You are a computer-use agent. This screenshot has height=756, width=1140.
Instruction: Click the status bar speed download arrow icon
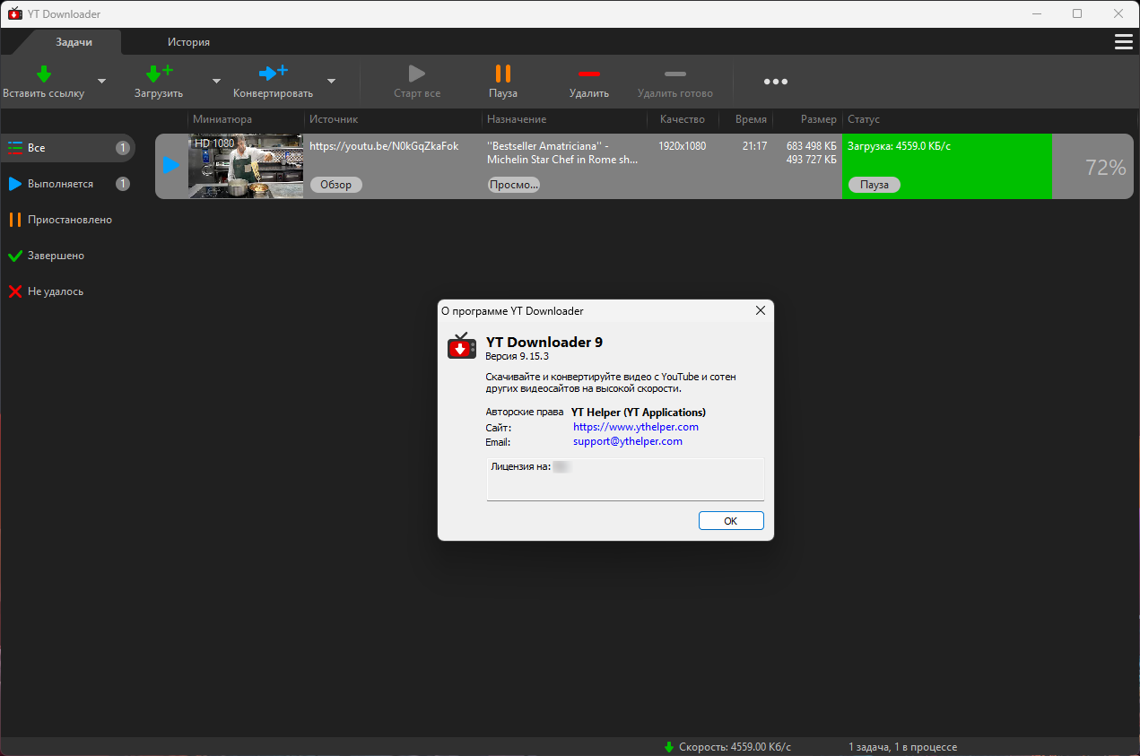click(668, 747)
